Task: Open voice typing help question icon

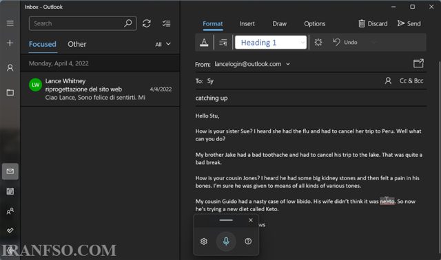Action: point(248,241)
